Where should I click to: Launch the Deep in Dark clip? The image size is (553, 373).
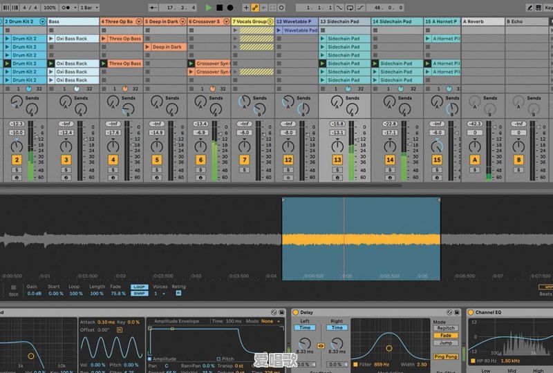pyautogui.click(x=148, y=47)
